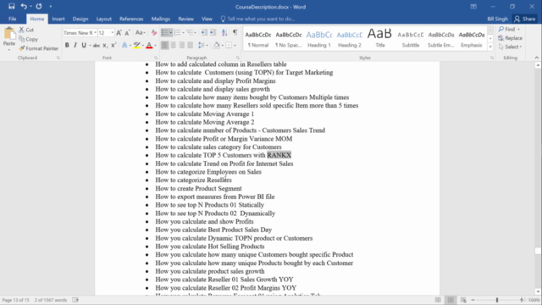Click the vertical scrollbar thumb
Viewport: 542px width, 305px height.
point(538,251)
